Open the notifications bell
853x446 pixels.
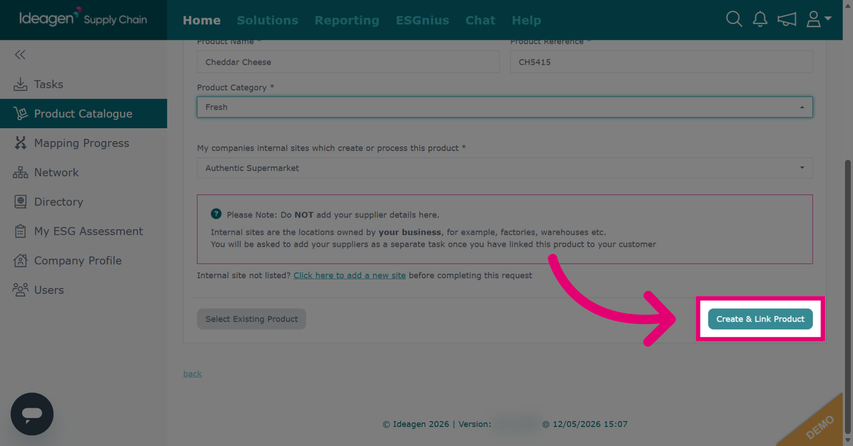[x=760, y=19]
